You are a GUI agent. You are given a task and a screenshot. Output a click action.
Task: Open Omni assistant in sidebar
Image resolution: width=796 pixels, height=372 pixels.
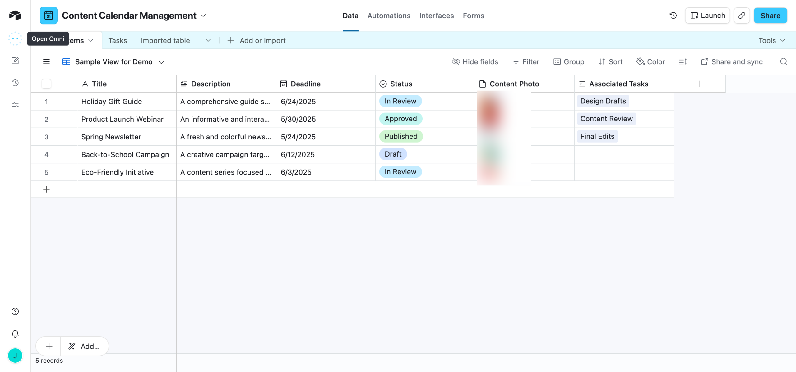tap(15, 39)
